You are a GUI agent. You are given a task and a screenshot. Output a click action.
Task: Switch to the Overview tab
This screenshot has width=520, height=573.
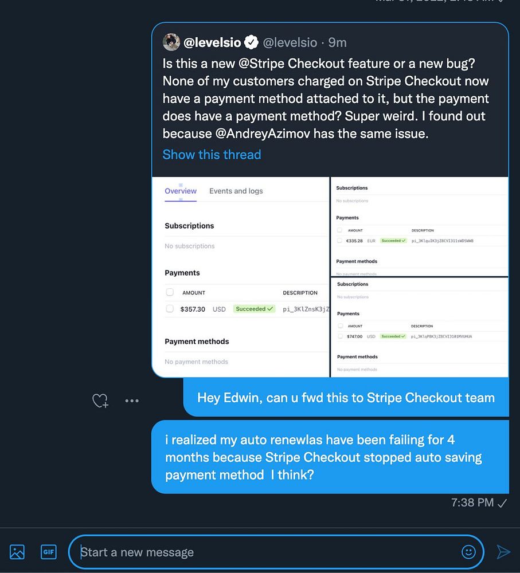point(180,191)
